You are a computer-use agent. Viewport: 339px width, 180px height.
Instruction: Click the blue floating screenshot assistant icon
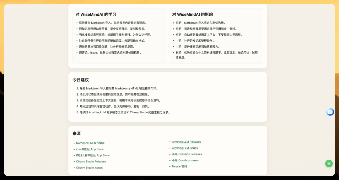(x=330, y=112)
